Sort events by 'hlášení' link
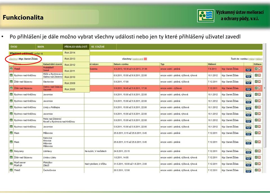This screenshot has height=194, width=270. 259,59
